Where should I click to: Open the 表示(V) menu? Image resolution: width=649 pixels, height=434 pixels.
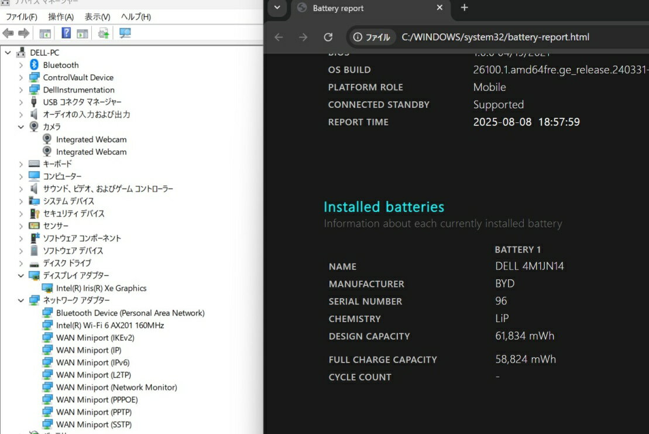[97, 17]
